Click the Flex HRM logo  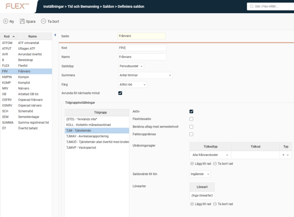(x=18, y=6)
